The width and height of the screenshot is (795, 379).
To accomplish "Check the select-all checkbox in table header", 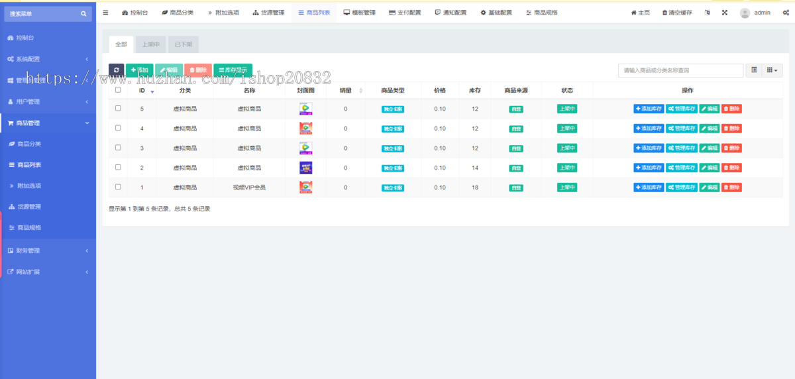I will [x=118, y=90].
